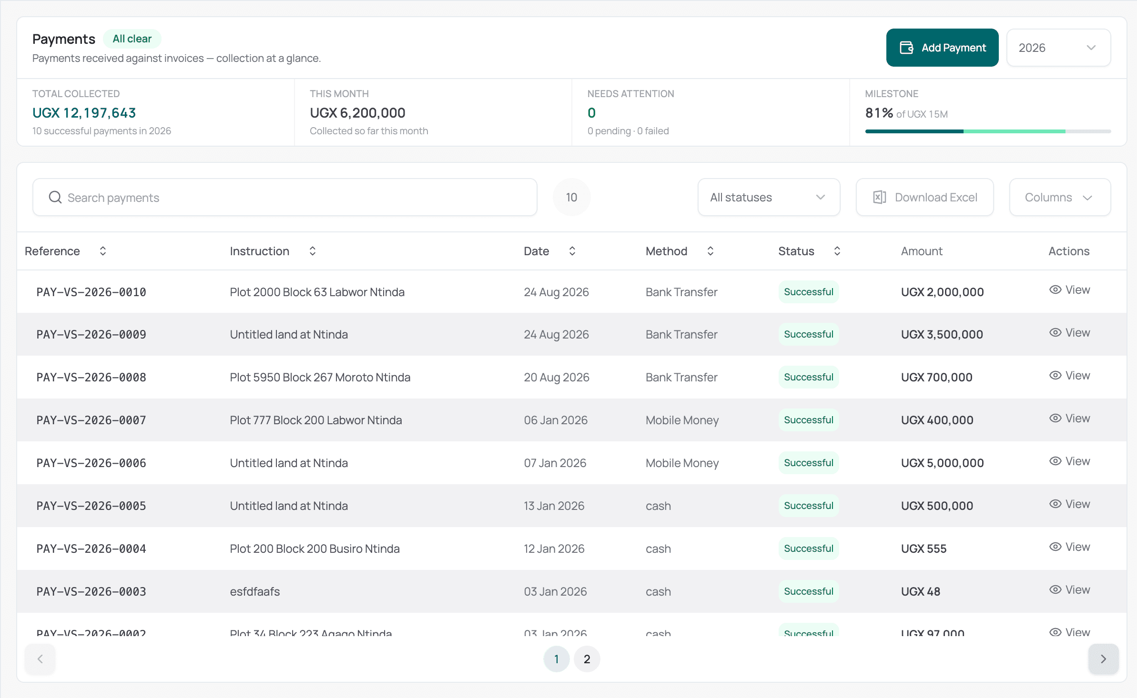Select page 1 in pagination
Screen dimensions: 1137x698
click(x=556, y=659)
